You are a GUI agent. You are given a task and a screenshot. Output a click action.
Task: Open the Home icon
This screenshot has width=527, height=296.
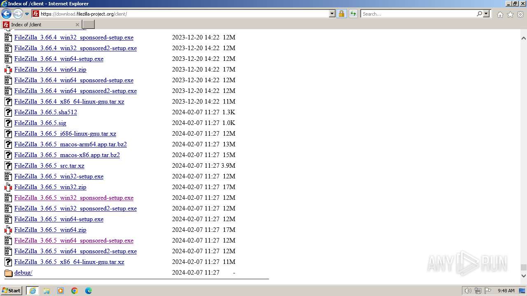point(500,14)
